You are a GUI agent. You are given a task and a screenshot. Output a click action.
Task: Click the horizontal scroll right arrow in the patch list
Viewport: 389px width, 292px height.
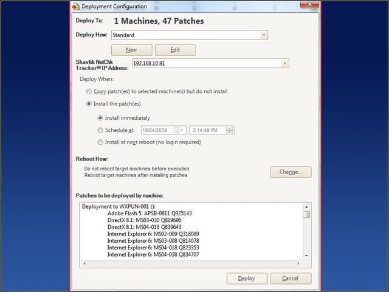[x=298, y=263]
